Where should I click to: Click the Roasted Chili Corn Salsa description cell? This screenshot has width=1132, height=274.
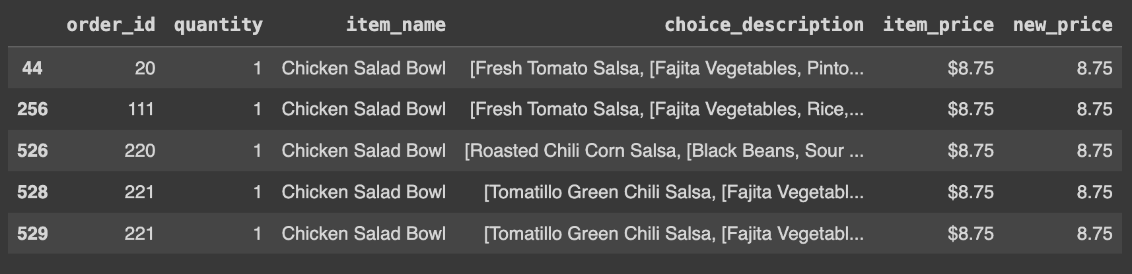(664, 150)
